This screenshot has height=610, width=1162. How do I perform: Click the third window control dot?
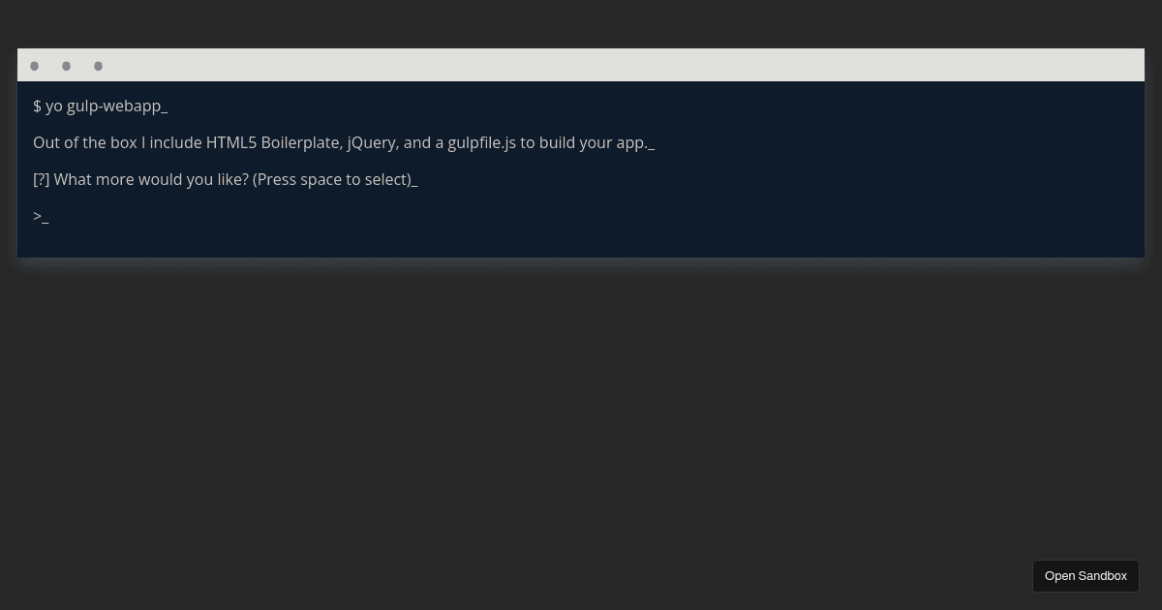point(98,65)
